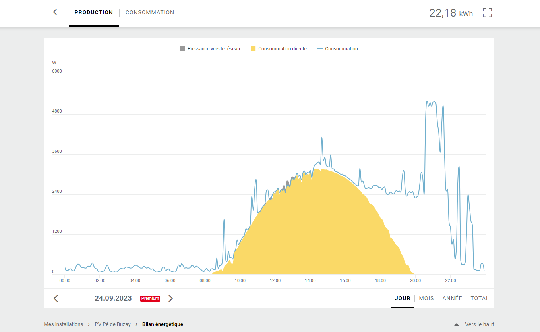Click the upward triangle beside Vers le haut
This screenshot has height=332, width=540.
[457, 324]
